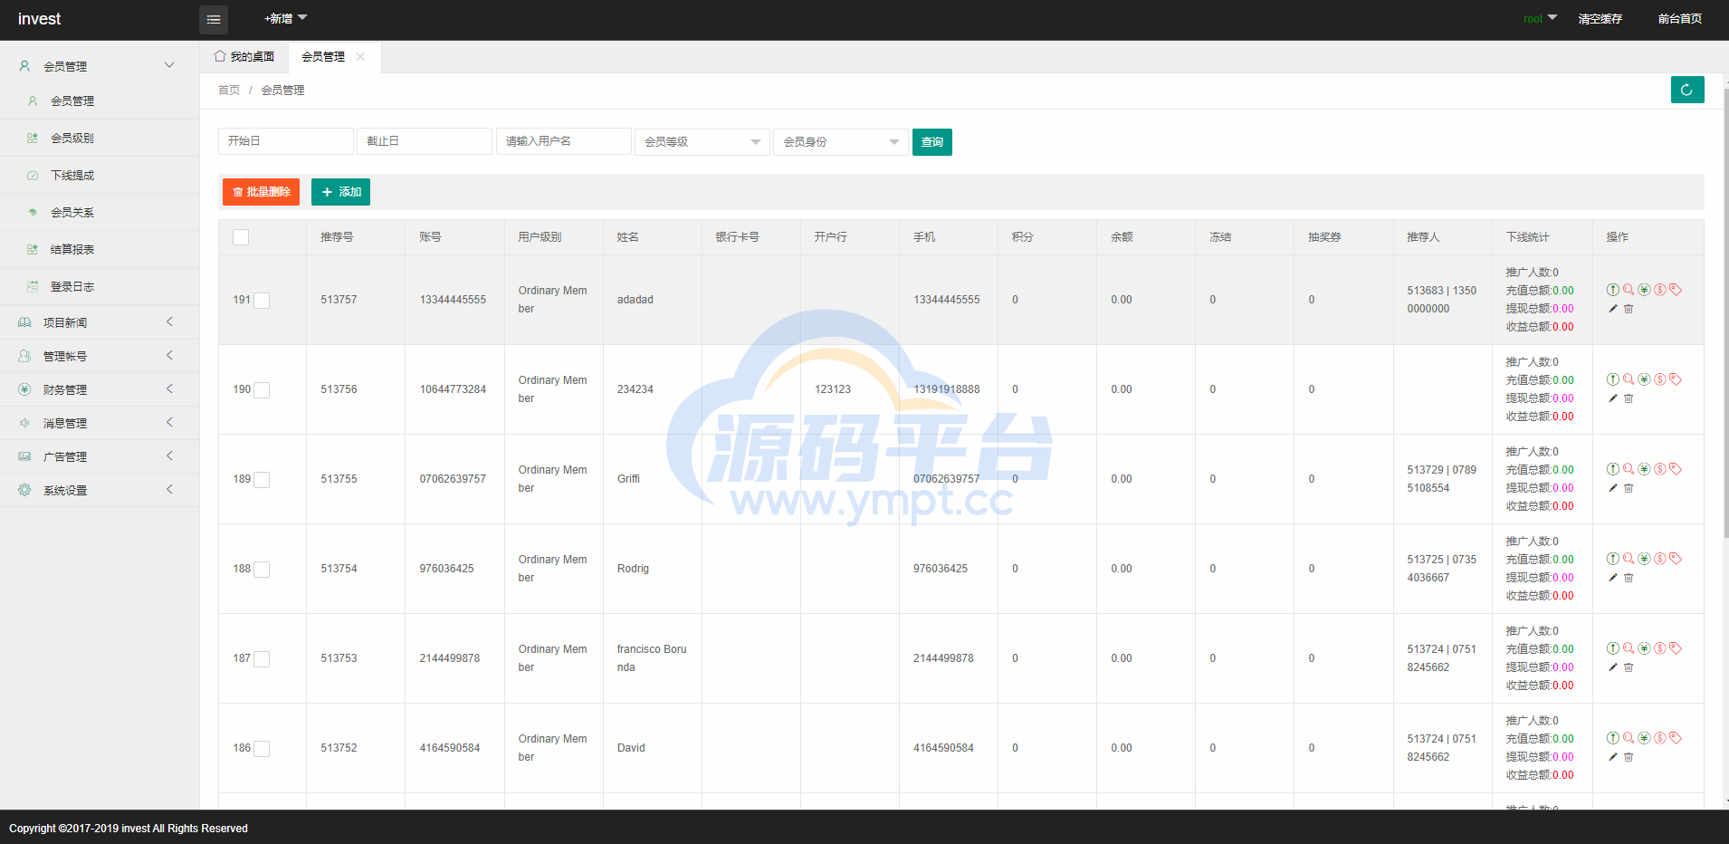Open 会员管理 submenu item in sidebar

[x=100, y=101]
